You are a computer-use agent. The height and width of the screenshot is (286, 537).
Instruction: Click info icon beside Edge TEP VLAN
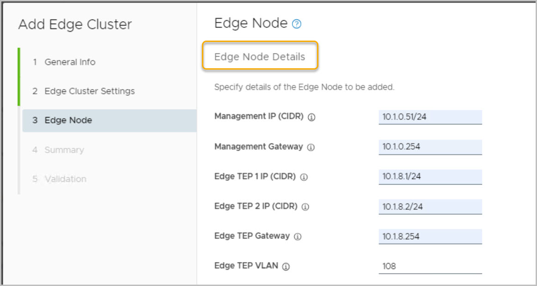point(286,267)
